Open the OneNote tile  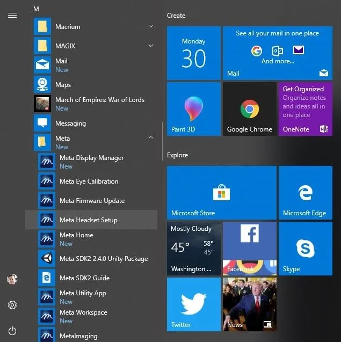pyautogui.click(x=306, y=109)
